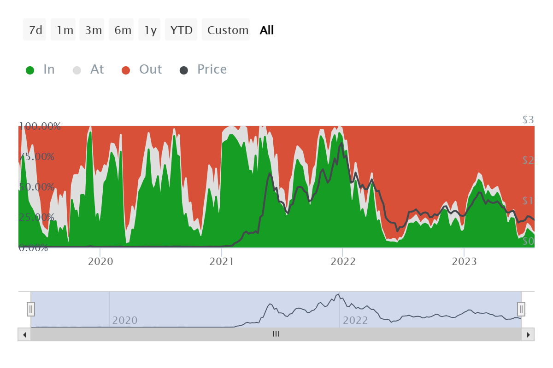
Task: Click the Out legend label
Action: pos(150,69)
